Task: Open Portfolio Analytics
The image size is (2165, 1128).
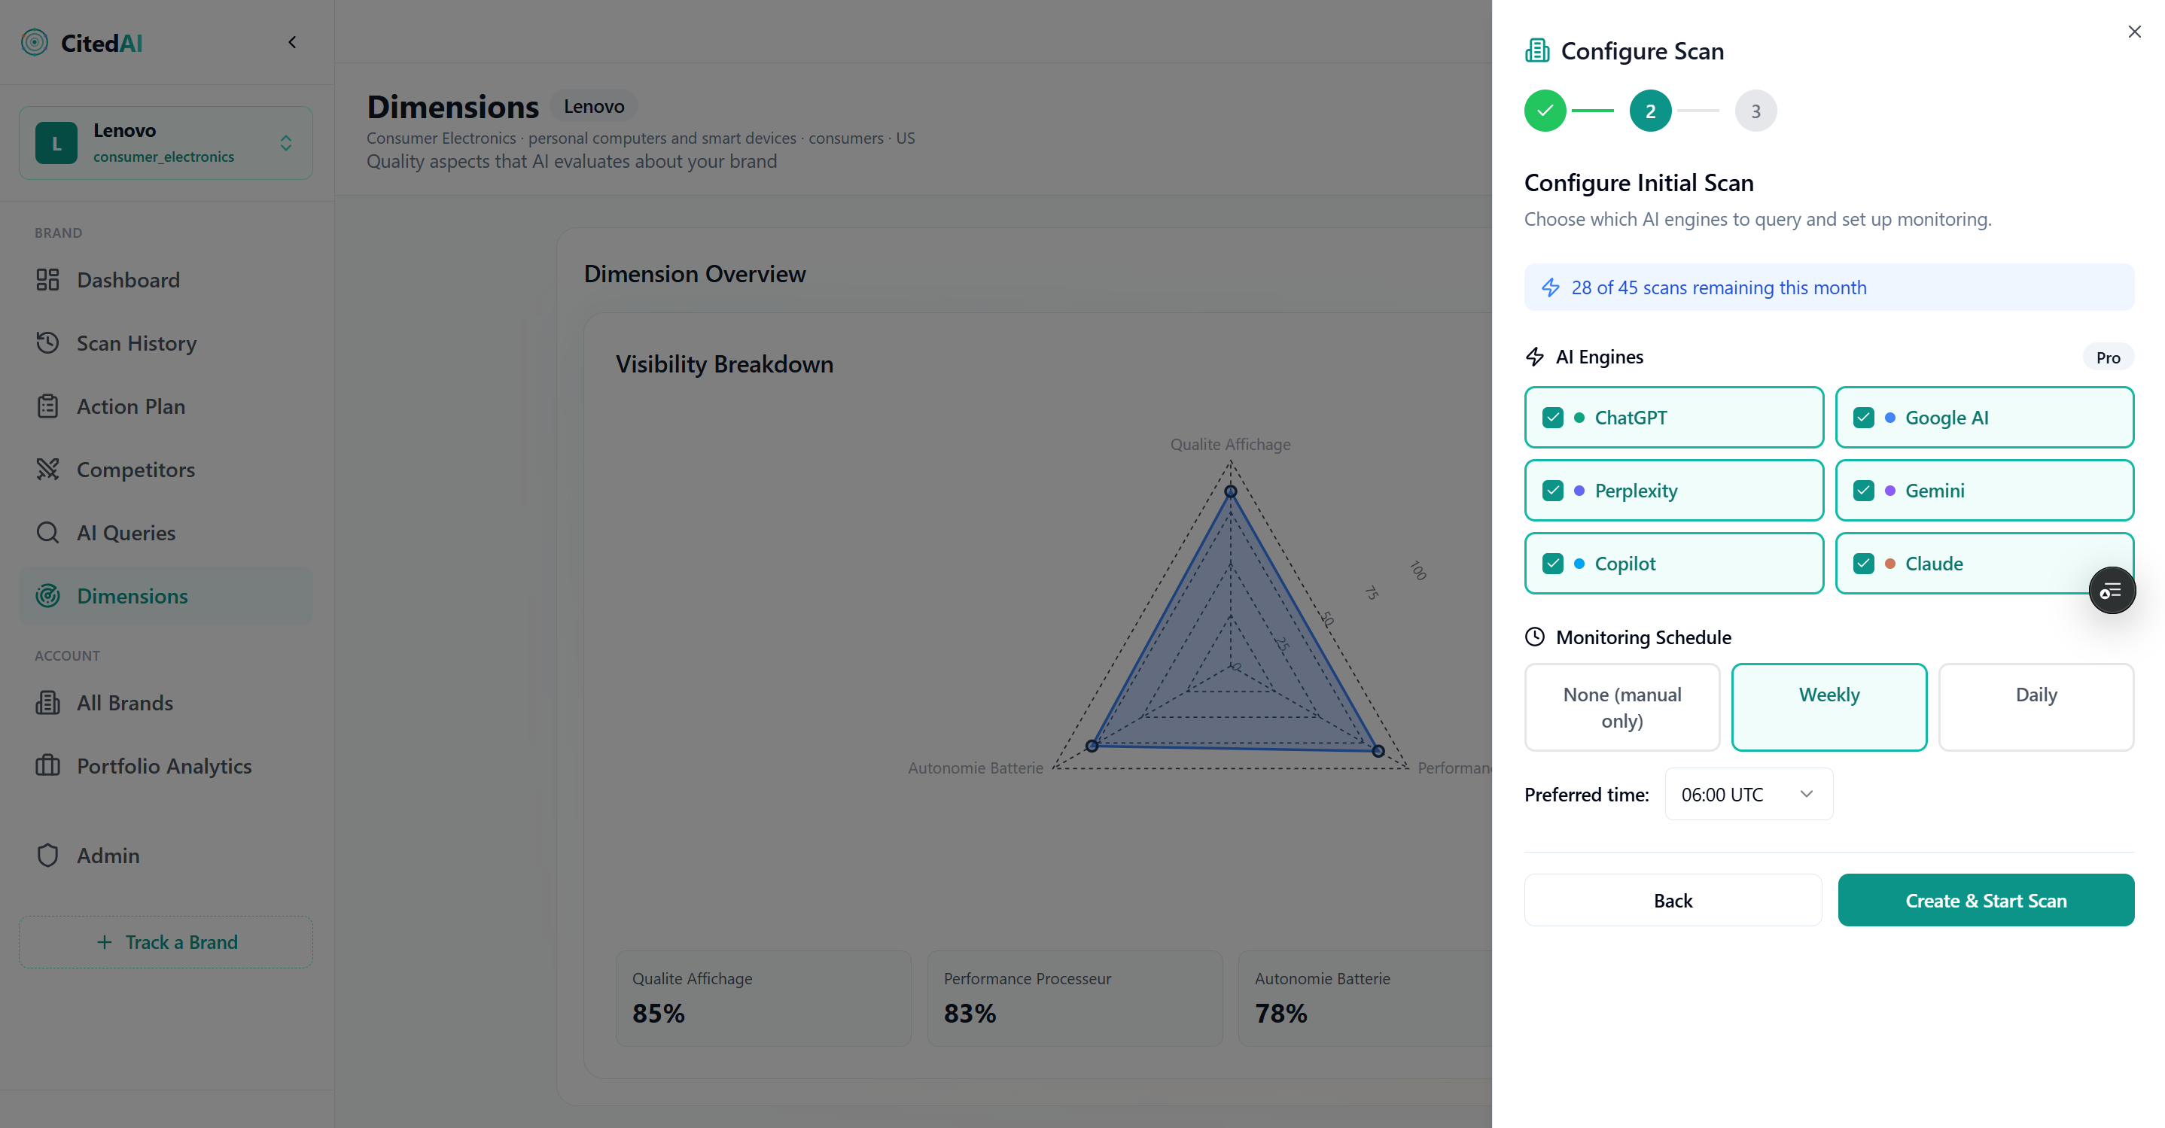Action: (164, 766)
